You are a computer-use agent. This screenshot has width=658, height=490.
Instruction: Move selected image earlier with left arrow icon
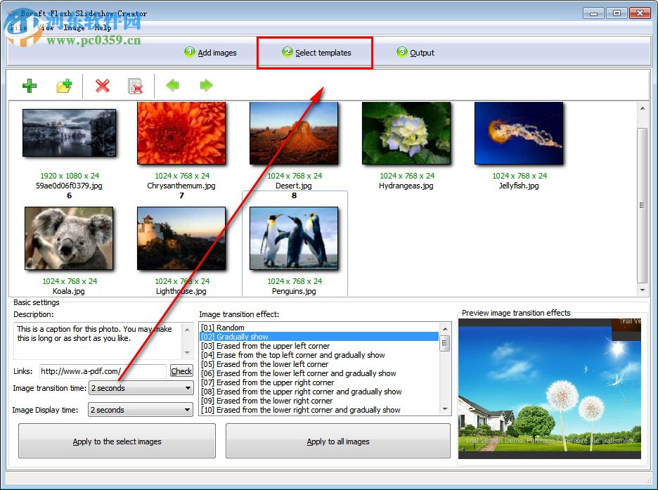(x=172, y=86)
